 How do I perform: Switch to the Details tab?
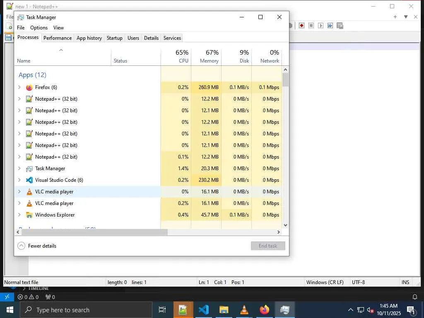(151, 38)
